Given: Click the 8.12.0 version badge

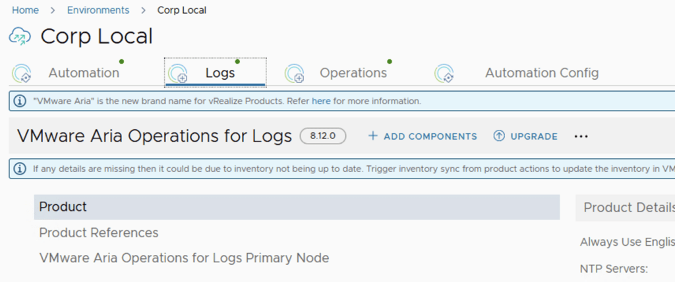Looking at the screenshot, I should tap(323, 136).
